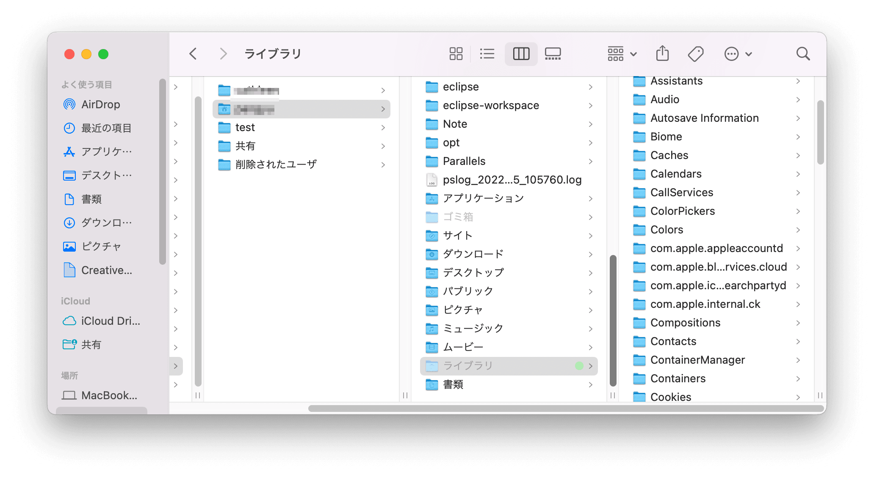Select the Colors folder
The height and width of the screenshot is (477, 874).
coord(716,230)
